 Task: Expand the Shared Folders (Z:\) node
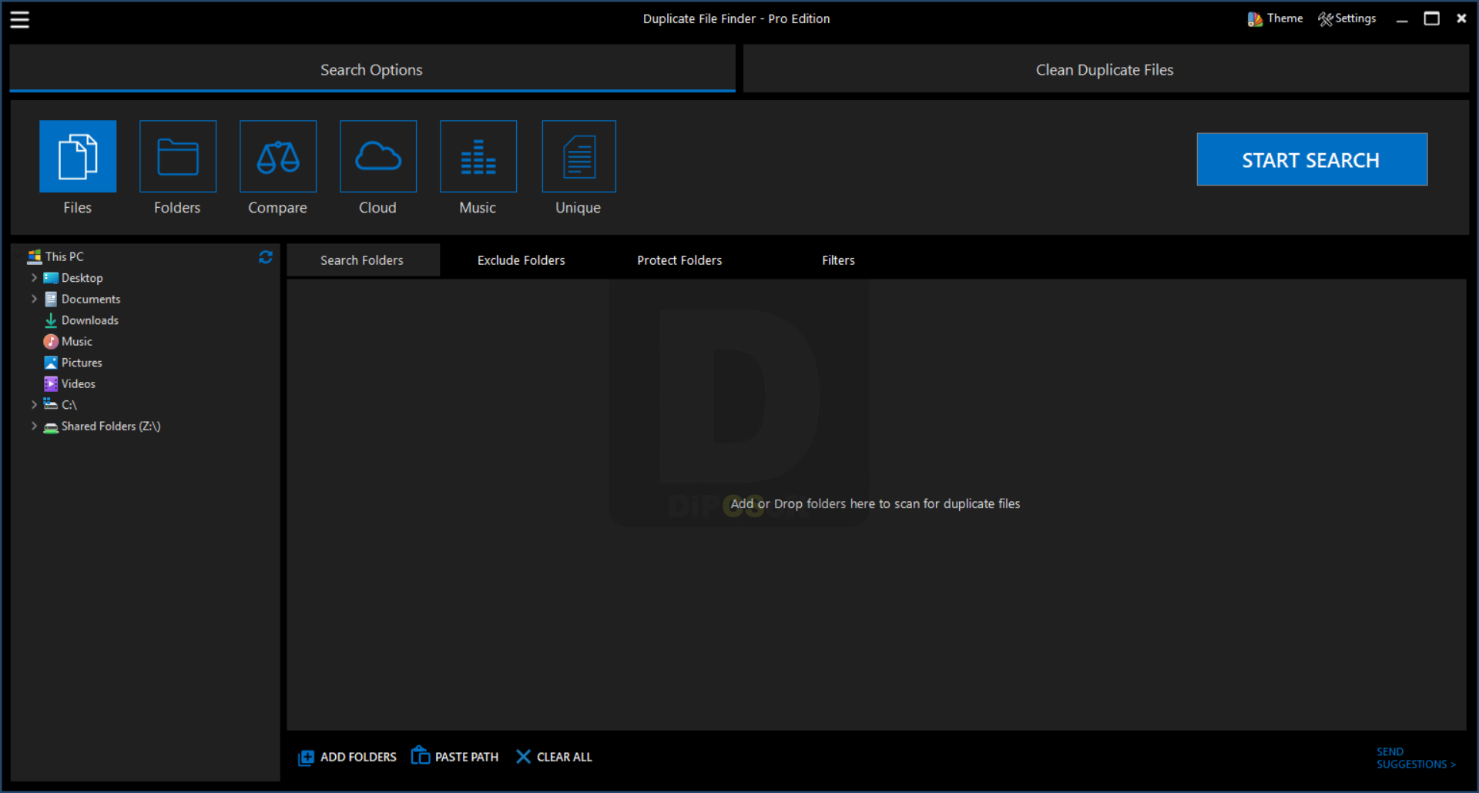34,425
